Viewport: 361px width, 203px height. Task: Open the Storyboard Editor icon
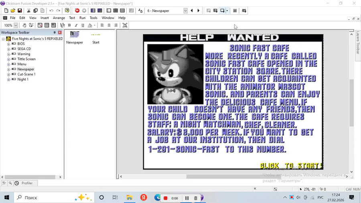click(93, 10)
